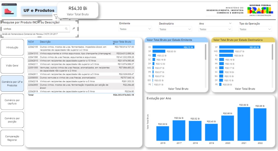
Task: Open the Emitente dropdown
Action: pyautogui.click(x=136, y=29)
